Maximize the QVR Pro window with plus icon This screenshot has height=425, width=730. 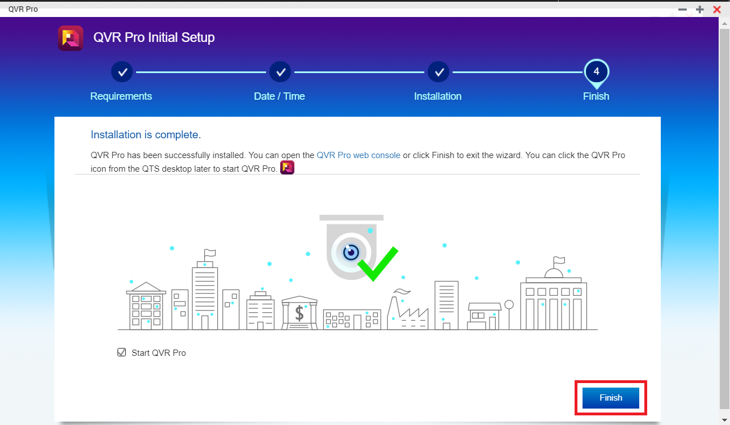tap(700, 10)
